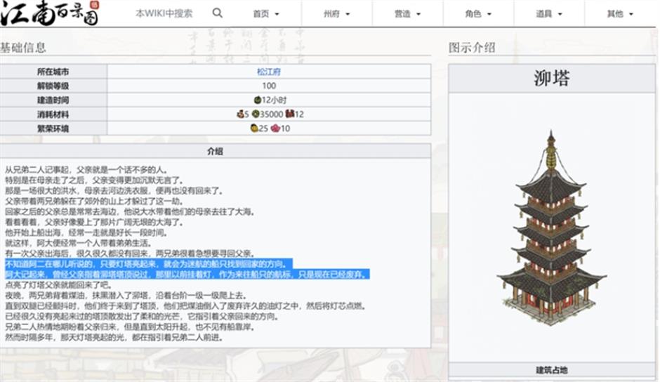
Task: Click the 基础信息 heading
Action: tap(22, 48)
